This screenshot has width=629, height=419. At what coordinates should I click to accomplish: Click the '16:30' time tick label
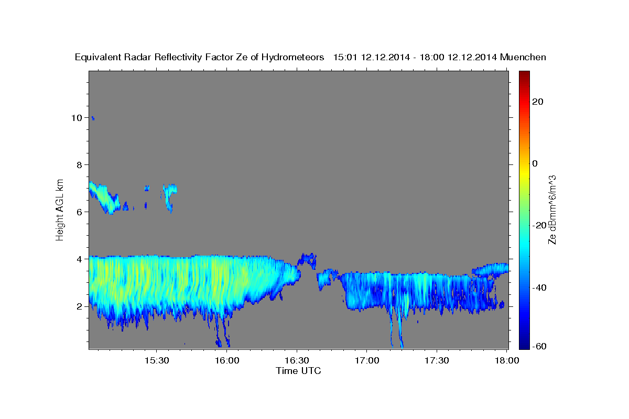tap(297, 360)
